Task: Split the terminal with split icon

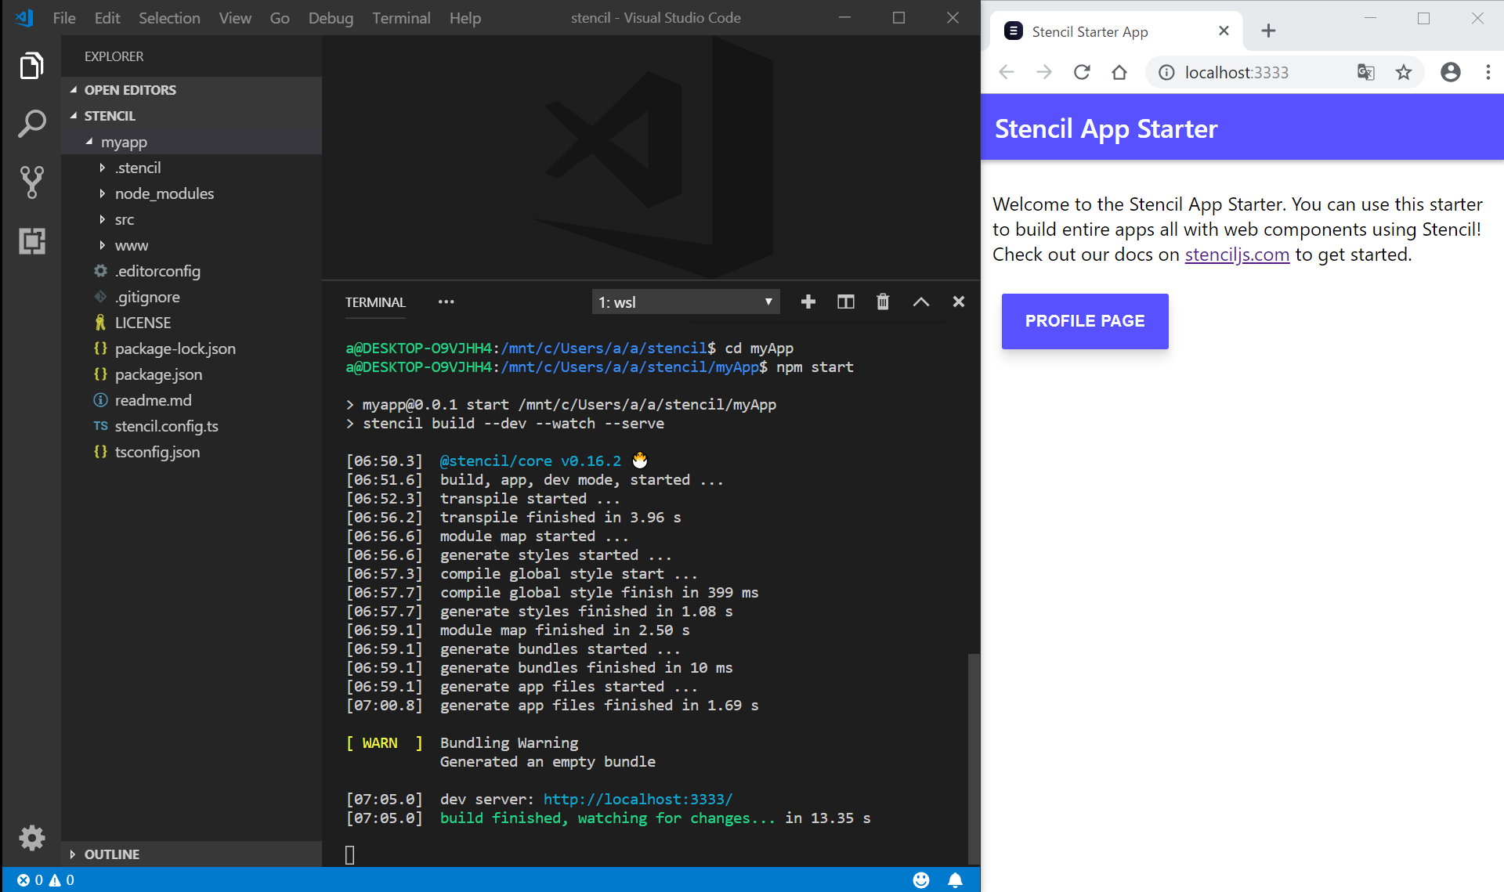Action: click(845, 302)
